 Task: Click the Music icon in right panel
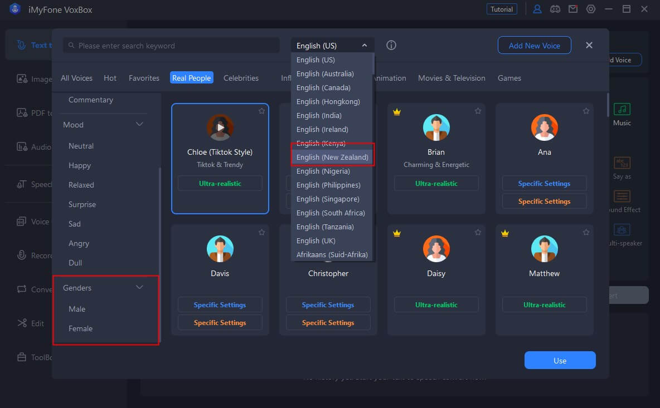[x=622, y=109]
